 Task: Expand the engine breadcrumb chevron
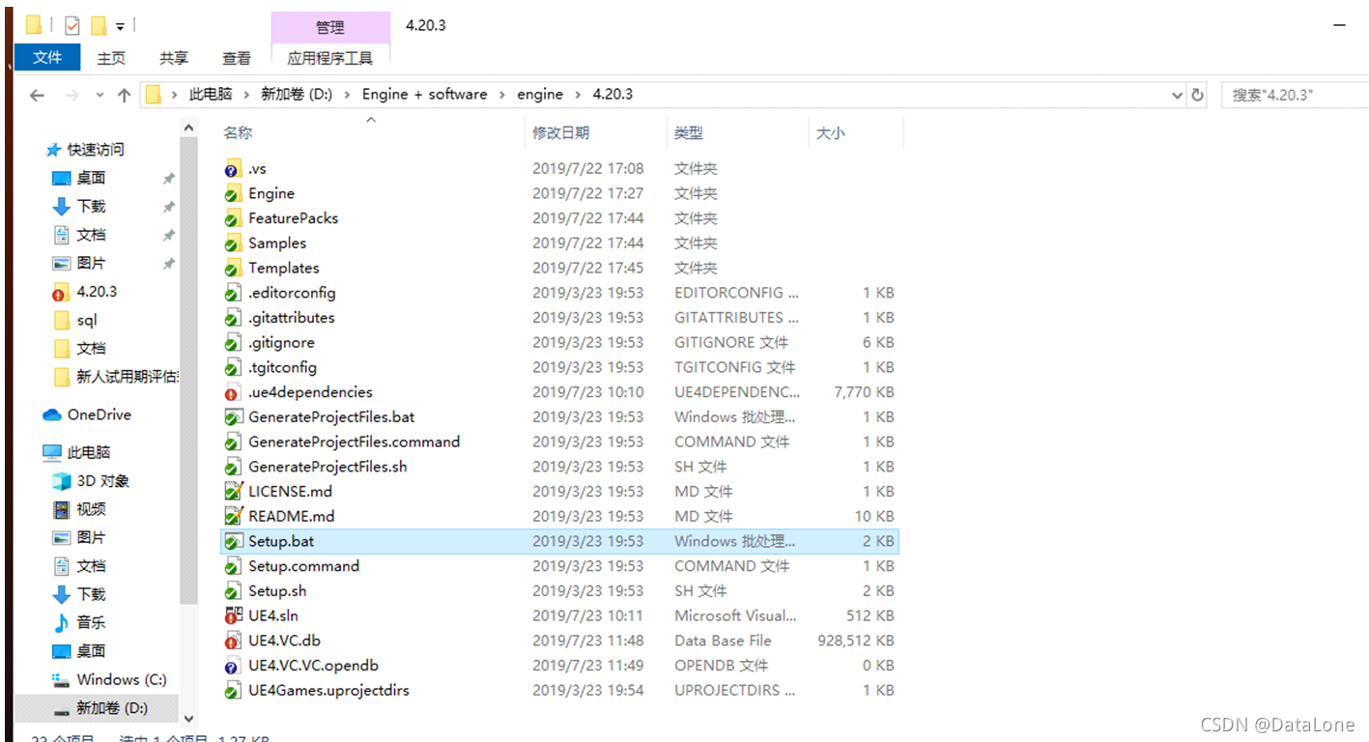578,95
